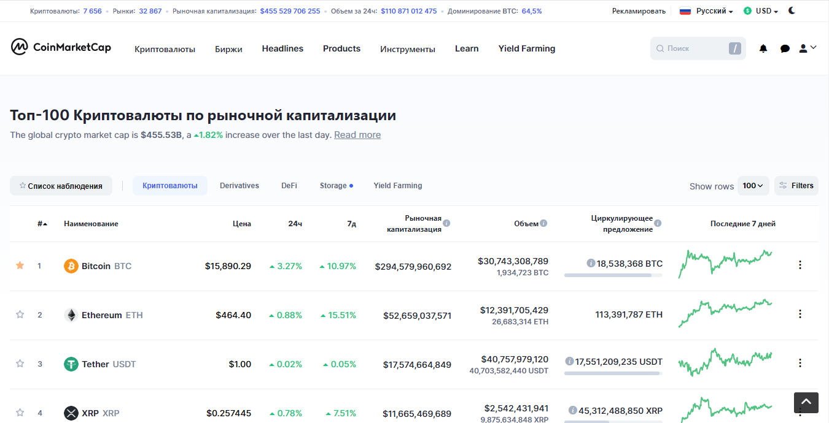Open Ethereum 7-day sparkline chart
829x423 pixels.
click(x=725, y=313)
